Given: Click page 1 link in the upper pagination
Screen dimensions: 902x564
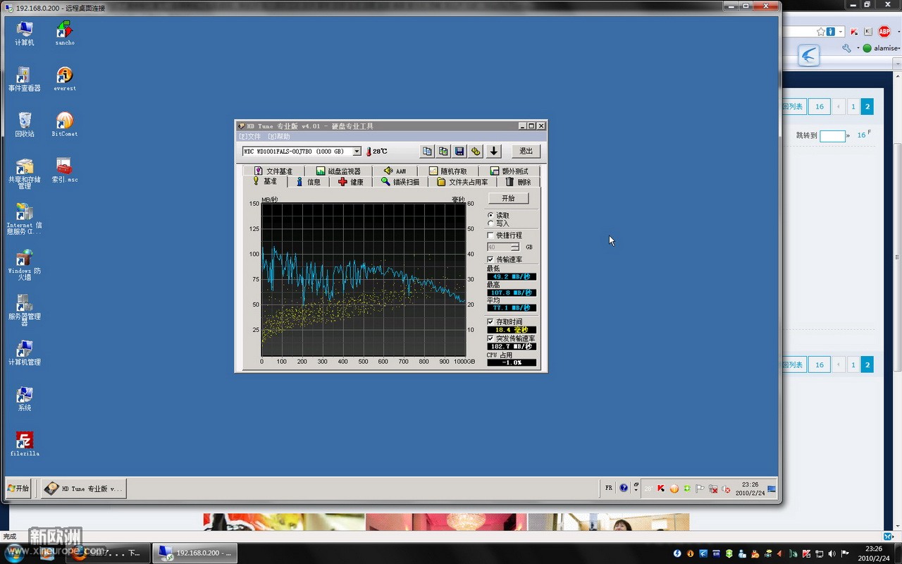Looking at the screenshot, I should 853,107.
